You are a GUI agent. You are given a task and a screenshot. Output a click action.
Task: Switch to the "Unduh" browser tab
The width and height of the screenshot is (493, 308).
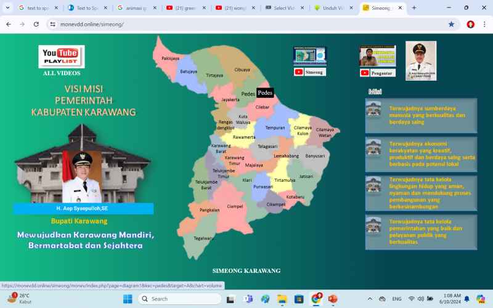point(333,8)
